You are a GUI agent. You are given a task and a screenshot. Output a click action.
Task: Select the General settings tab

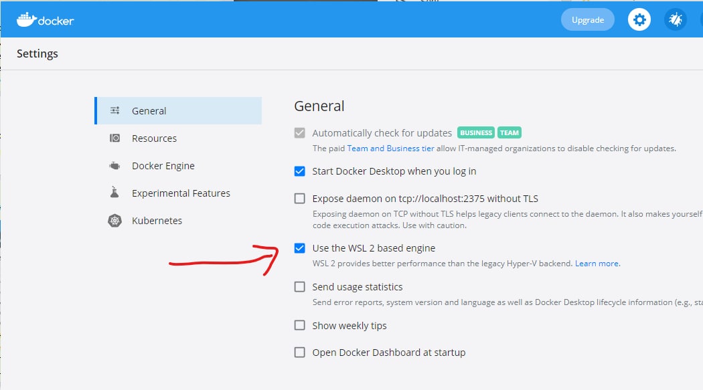tap(178, 110)
